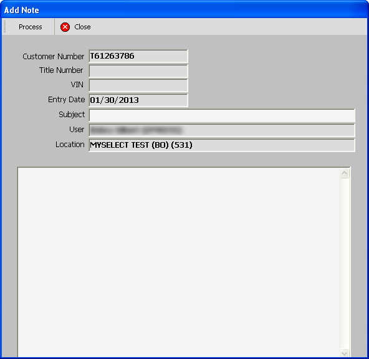Focus the Subject input field
The height and width of the screenshot is (359, 369).
222,115
